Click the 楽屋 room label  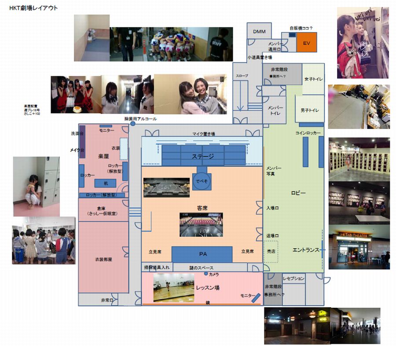[x=103, y=156]
